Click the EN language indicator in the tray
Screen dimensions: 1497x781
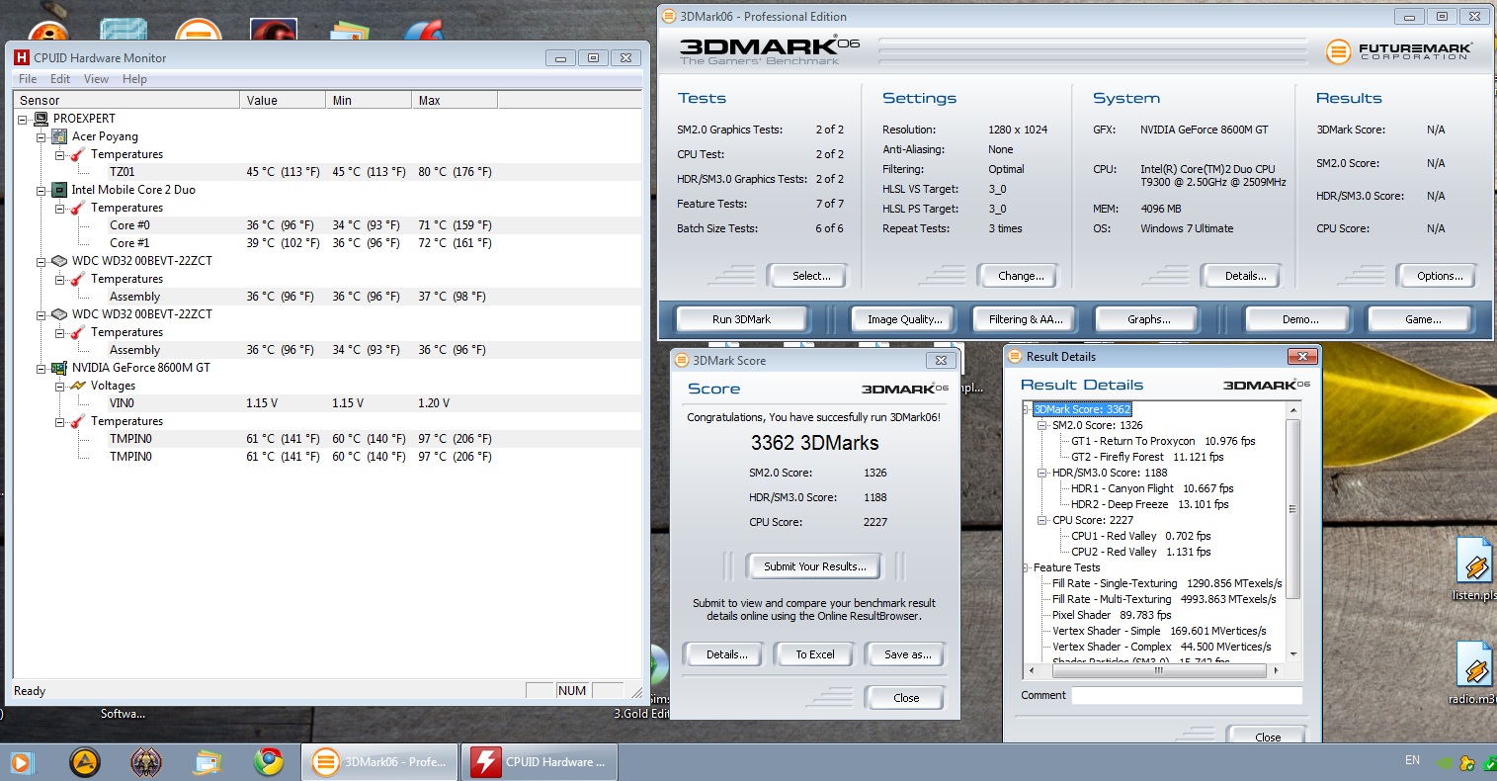[x=1412, y=760]
